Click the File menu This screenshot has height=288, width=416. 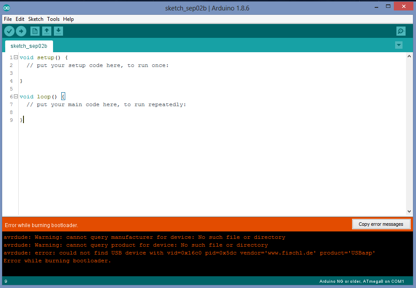click(x=7, y=19)
